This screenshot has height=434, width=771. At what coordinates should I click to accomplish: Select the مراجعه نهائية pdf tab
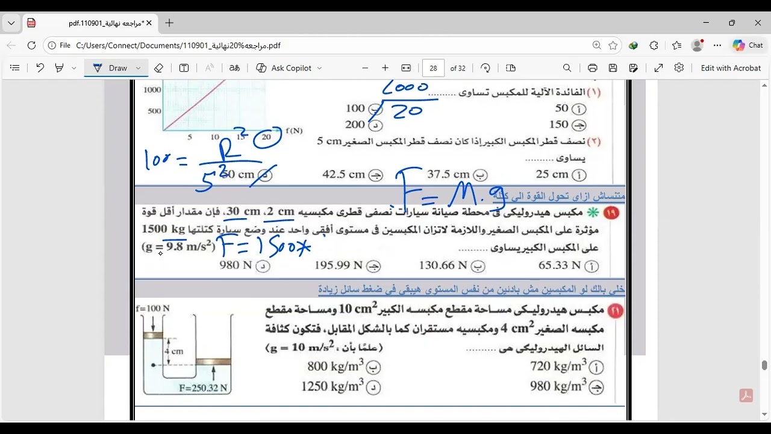[90, 23]
